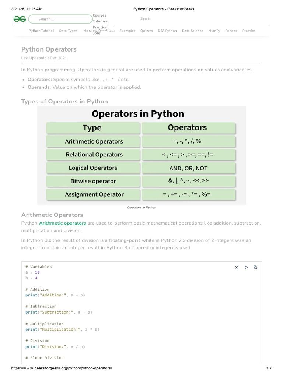Click inside the Search input field
The width and height of the screenshot is (283, 377).
61,19
